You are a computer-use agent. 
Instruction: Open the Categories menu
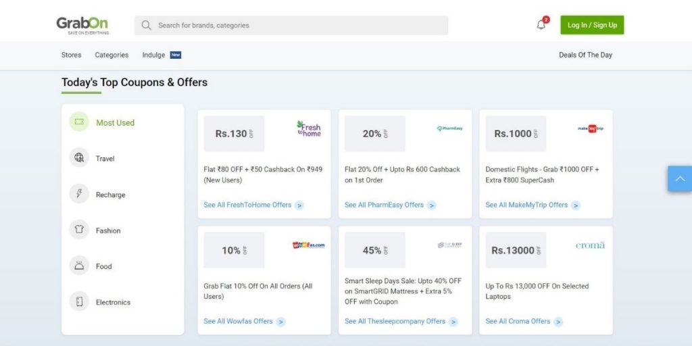point(112,55)
